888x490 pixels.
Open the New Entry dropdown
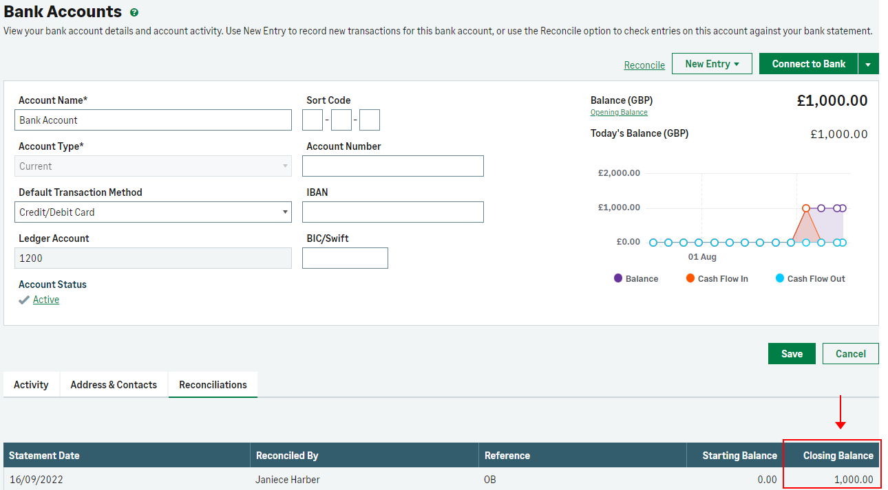tap(712, 64)
